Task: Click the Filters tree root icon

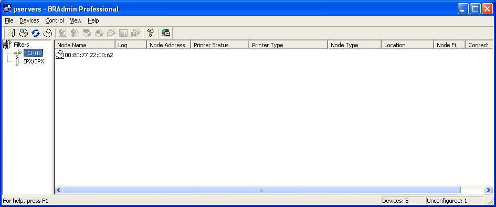Action: tap(7, 45)
